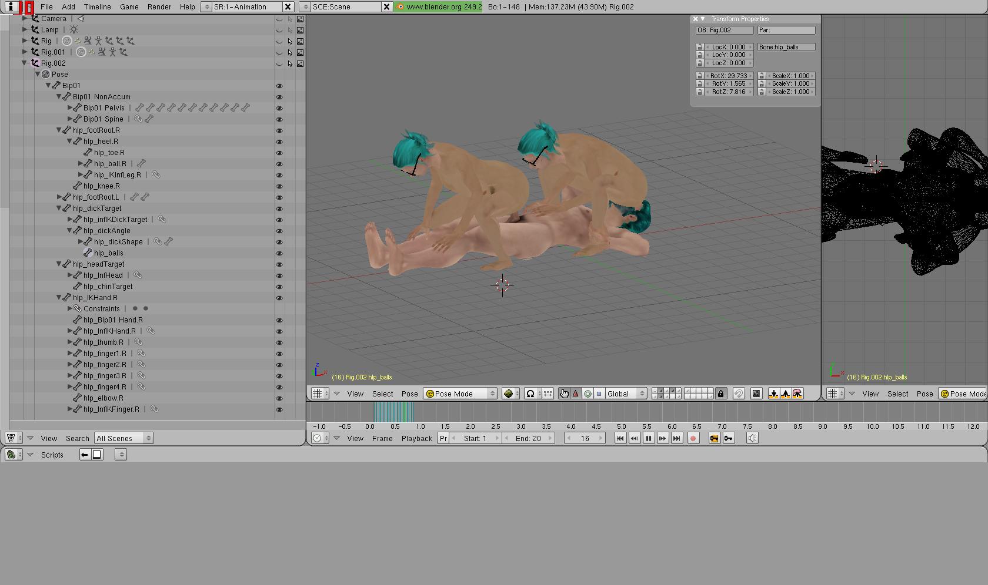Toggle visibility eye for Bip01 bone
The height and width of the screenshot is (585, 988).
(279, 86)
